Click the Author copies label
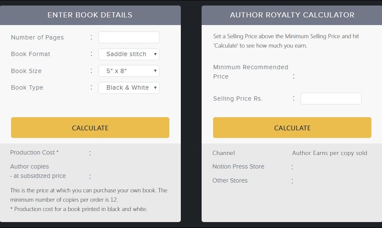Image resolution: width=382 pixels, height=228 pixels. 30,166
